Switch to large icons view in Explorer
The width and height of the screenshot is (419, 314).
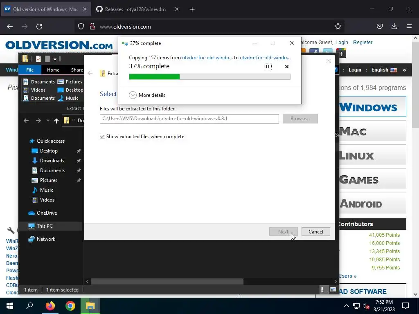pos(333,290)
